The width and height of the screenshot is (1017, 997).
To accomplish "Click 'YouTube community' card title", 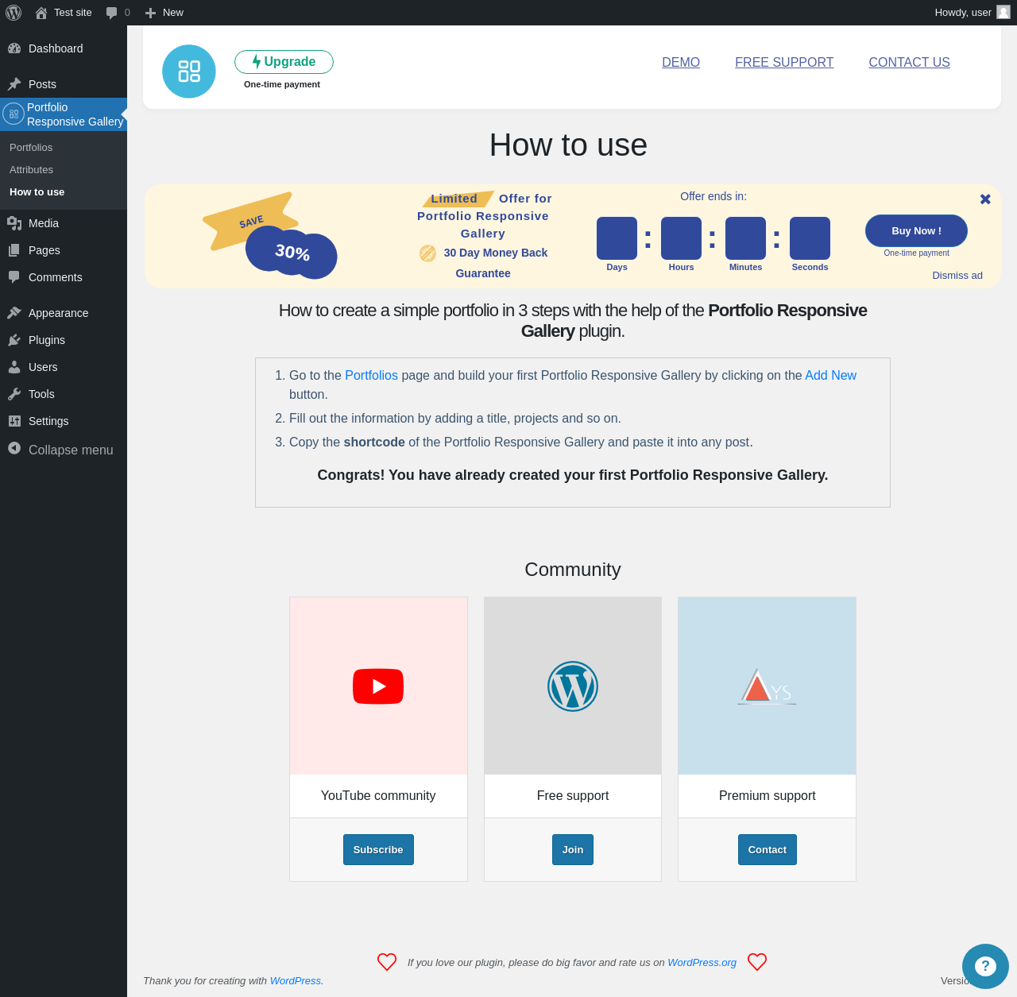I will point(378,796).
